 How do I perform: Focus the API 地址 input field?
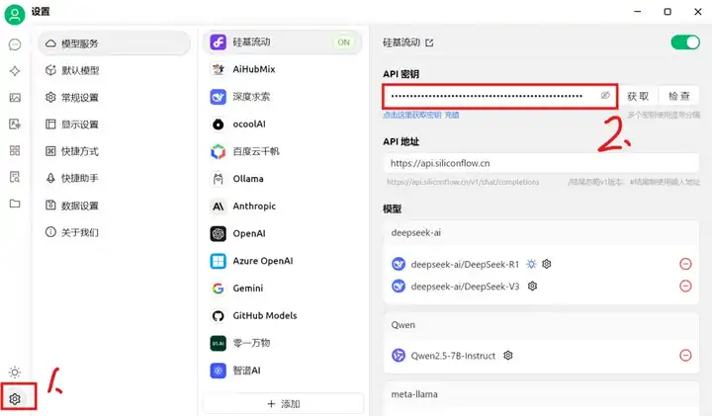pyautogui.click(x=541, y=163)
